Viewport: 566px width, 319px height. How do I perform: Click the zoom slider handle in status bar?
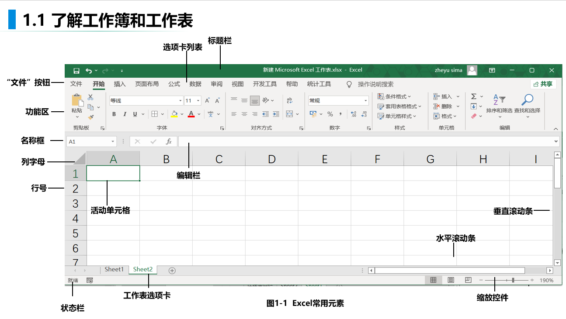pos(514,280)
